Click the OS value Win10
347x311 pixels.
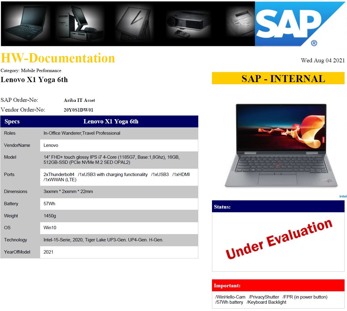[50, 228]
